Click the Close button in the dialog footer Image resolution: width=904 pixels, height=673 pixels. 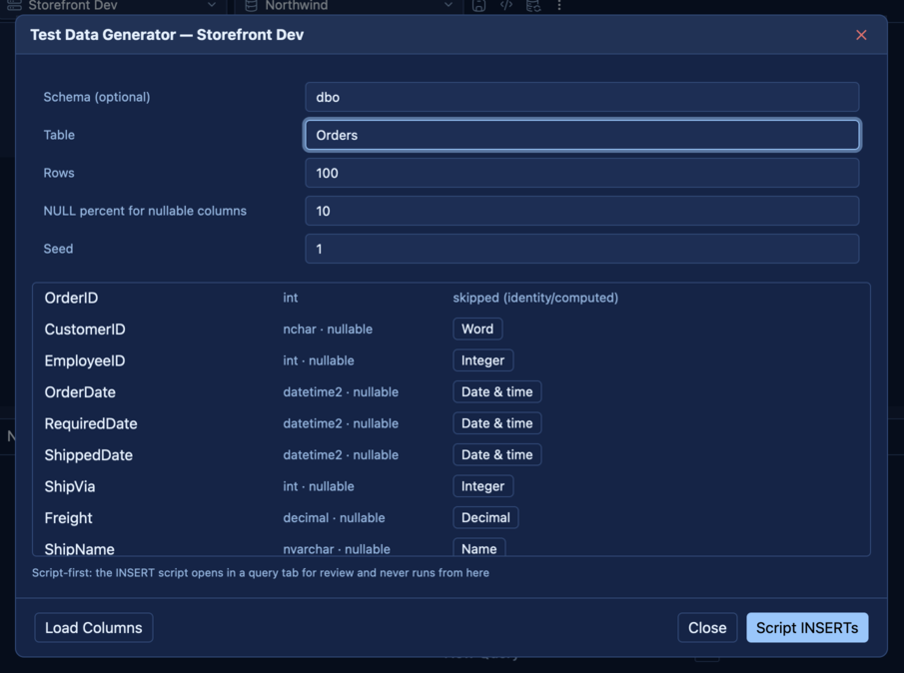pyautogui.click(x=707, y=627)
